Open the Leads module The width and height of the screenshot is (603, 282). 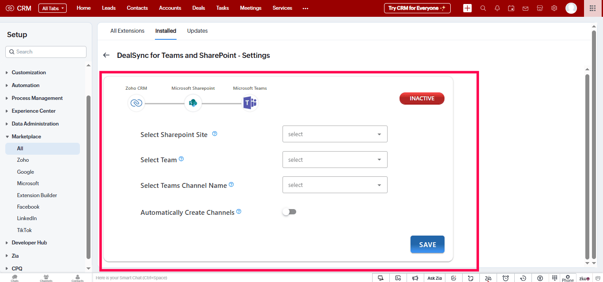coord(109,8)
